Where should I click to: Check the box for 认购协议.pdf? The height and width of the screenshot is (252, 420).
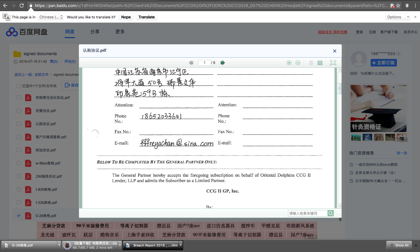coord(19,124)
